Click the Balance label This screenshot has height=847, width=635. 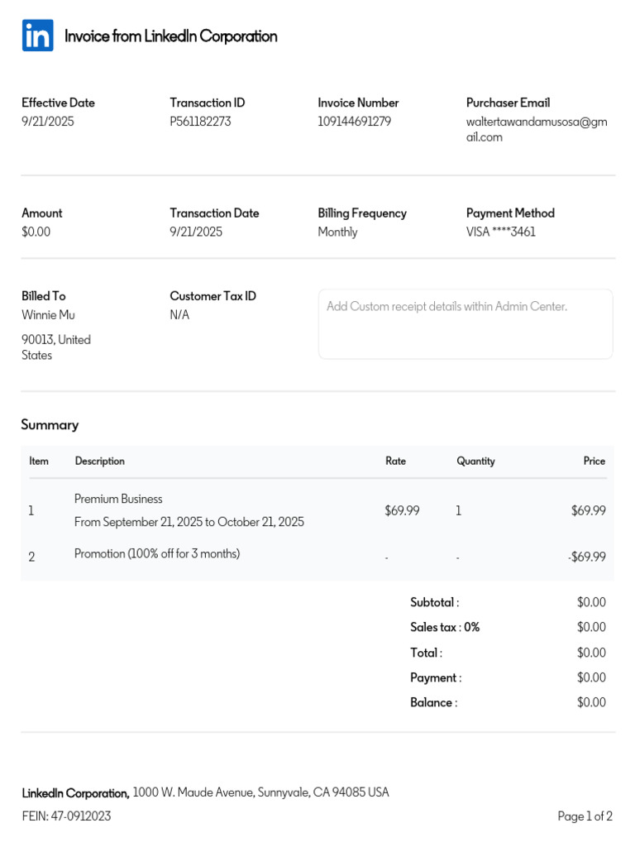tap(433, 702)
